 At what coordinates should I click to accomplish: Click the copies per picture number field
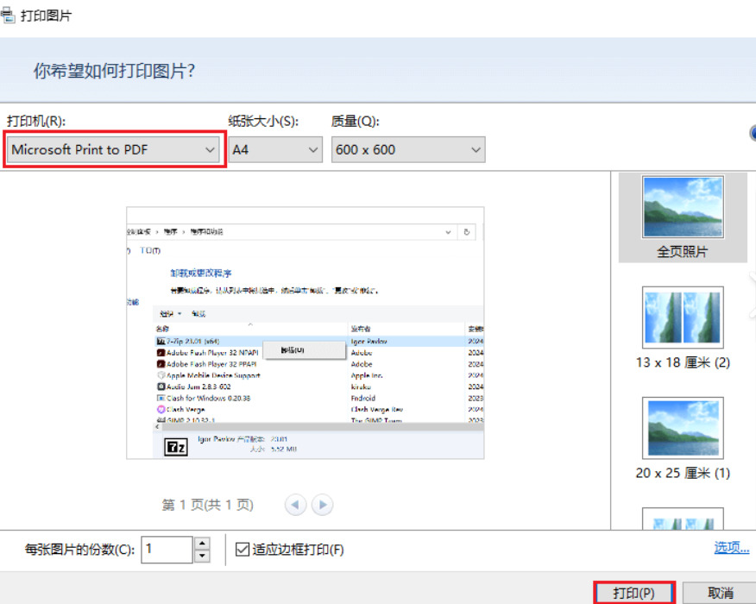tap(167, 550)
